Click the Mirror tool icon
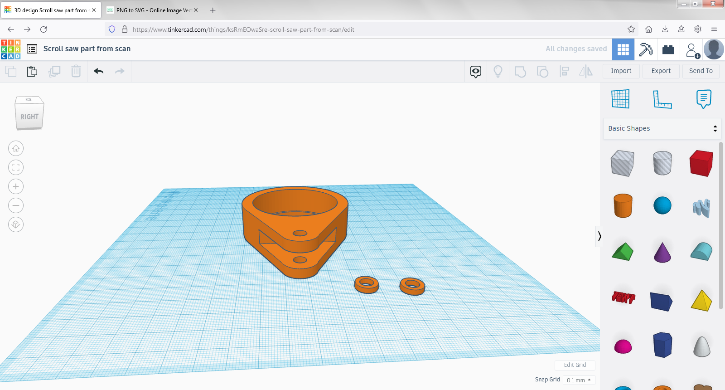 [586, 71]
